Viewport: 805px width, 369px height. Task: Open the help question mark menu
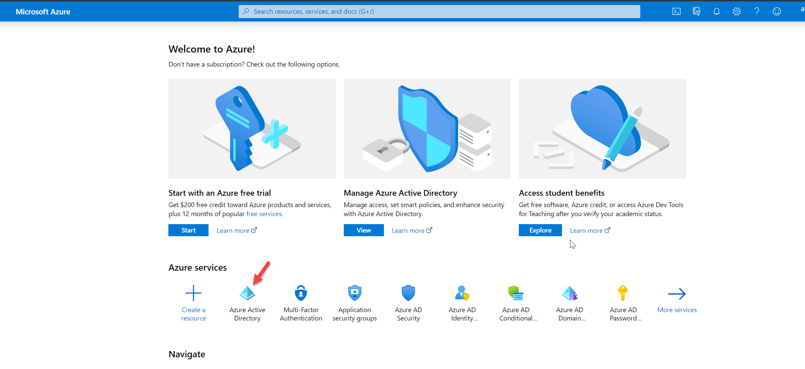point(756,11)
